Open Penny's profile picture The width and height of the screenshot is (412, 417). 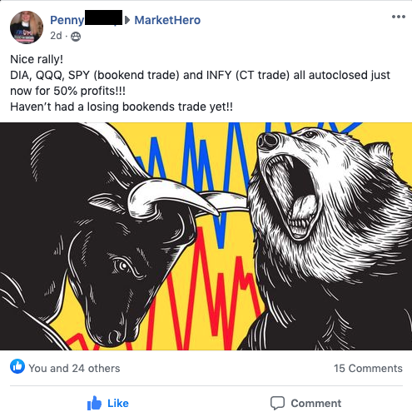point(27,27)
